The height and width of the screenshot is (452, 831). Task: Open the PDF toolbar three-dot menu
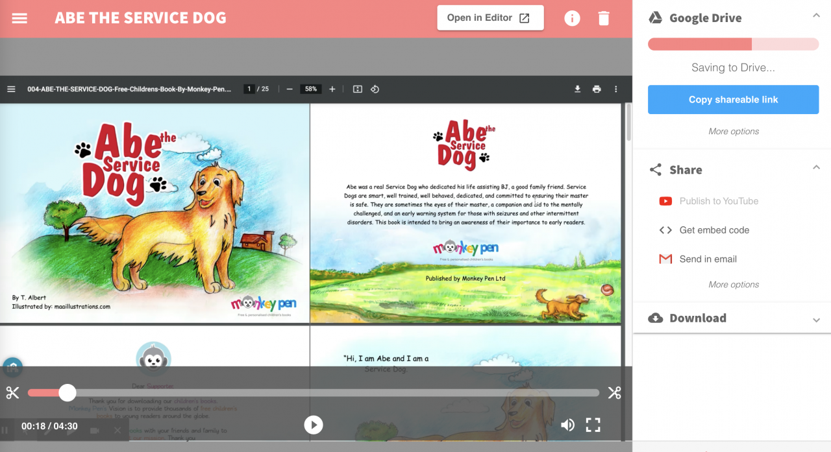pos(616,89)
